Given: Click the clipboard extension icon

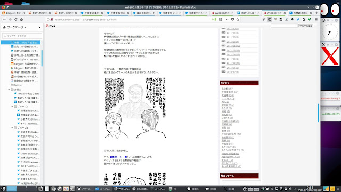Looking at the screenshot, I should [304, 19].
